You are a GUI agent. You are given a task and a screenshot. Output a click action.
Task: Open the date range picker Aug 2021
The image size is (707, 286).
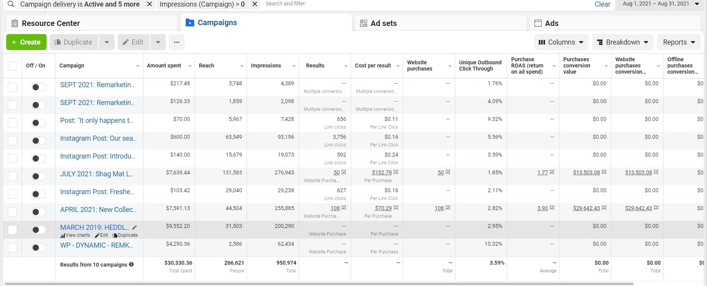[x=660, y=4]
